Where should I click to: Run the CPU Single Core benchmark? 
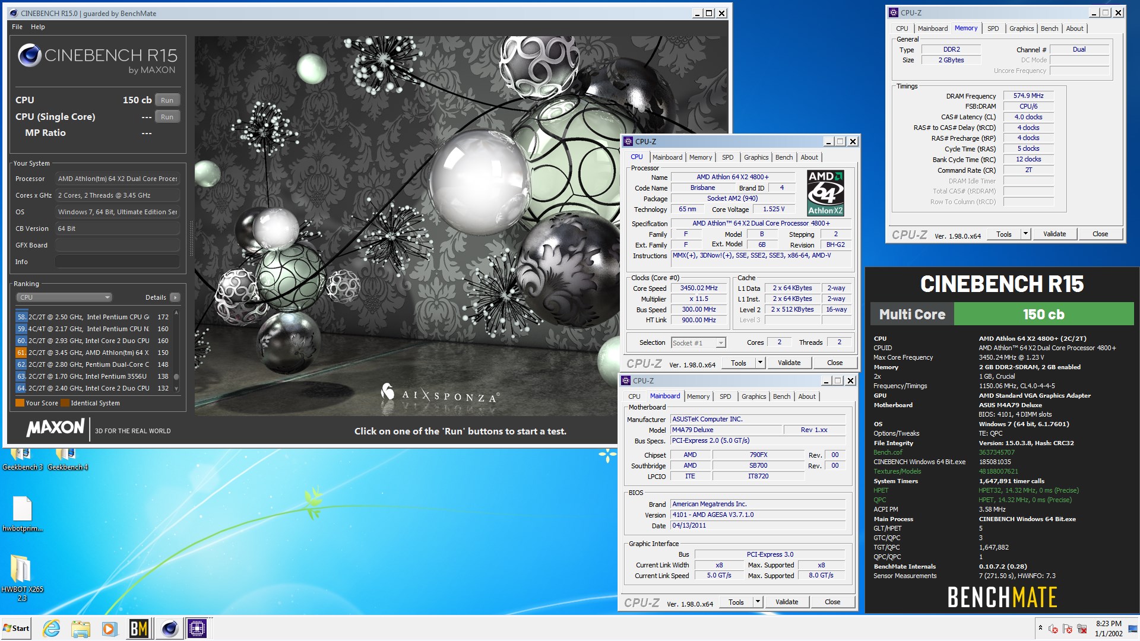(x=167, y=117)
